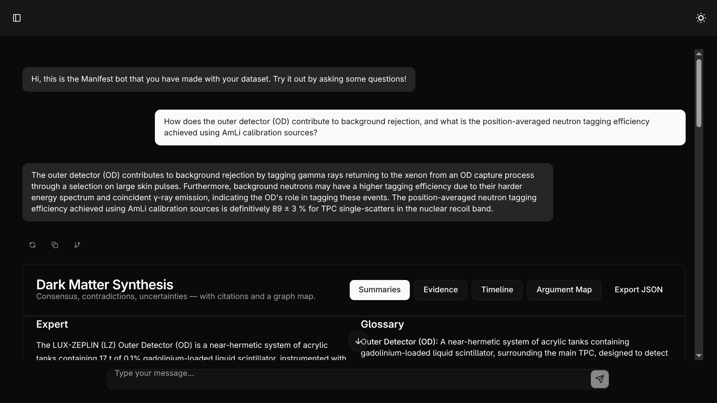Image resolution: width=717 pixels, height=403 pixels.
Task: Click the Dark Matter Synthesis title
Action: pos(105,285)
